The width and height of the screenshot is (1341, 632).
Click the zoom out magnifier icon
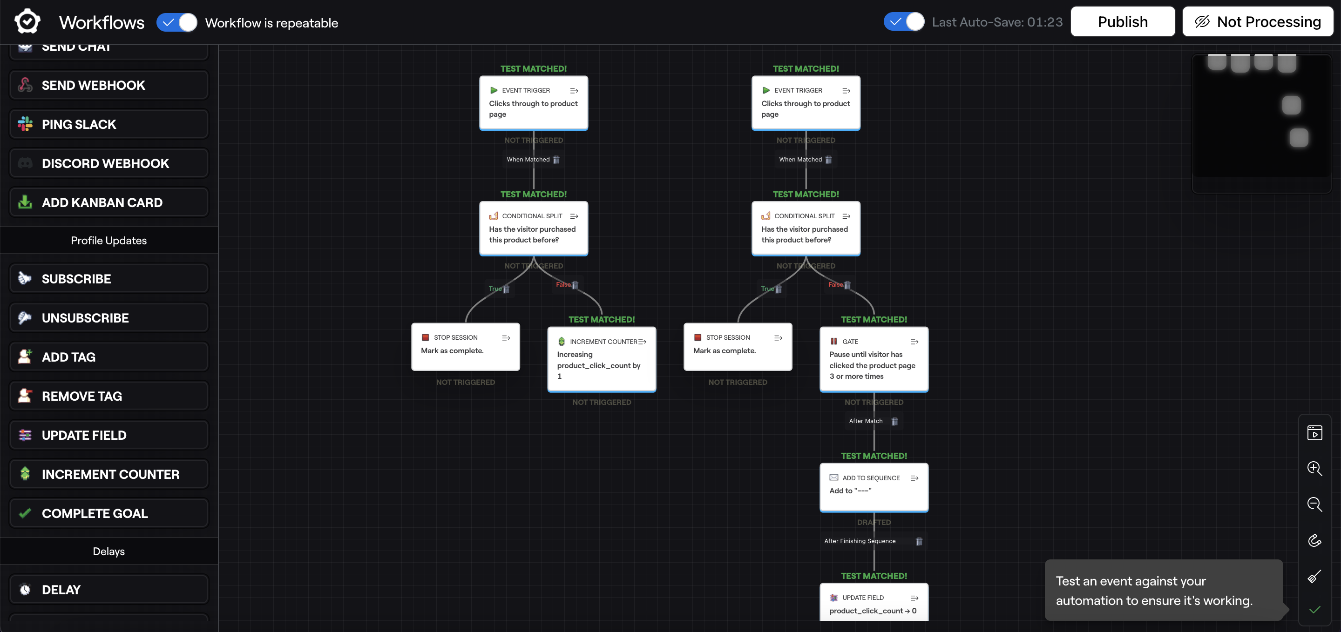(x=1314, y=504)
